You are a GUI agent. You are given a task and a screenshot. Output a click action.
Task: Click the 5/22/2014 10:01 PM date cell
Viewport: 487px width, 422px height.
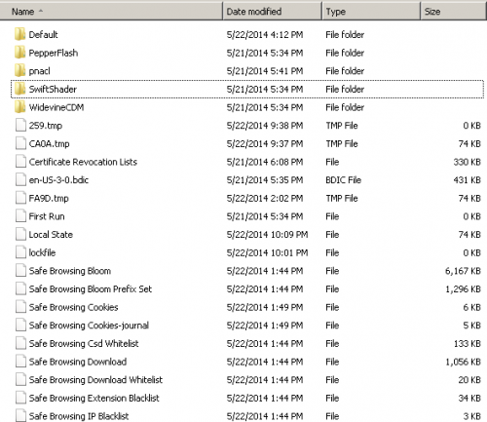coord(267,252)
